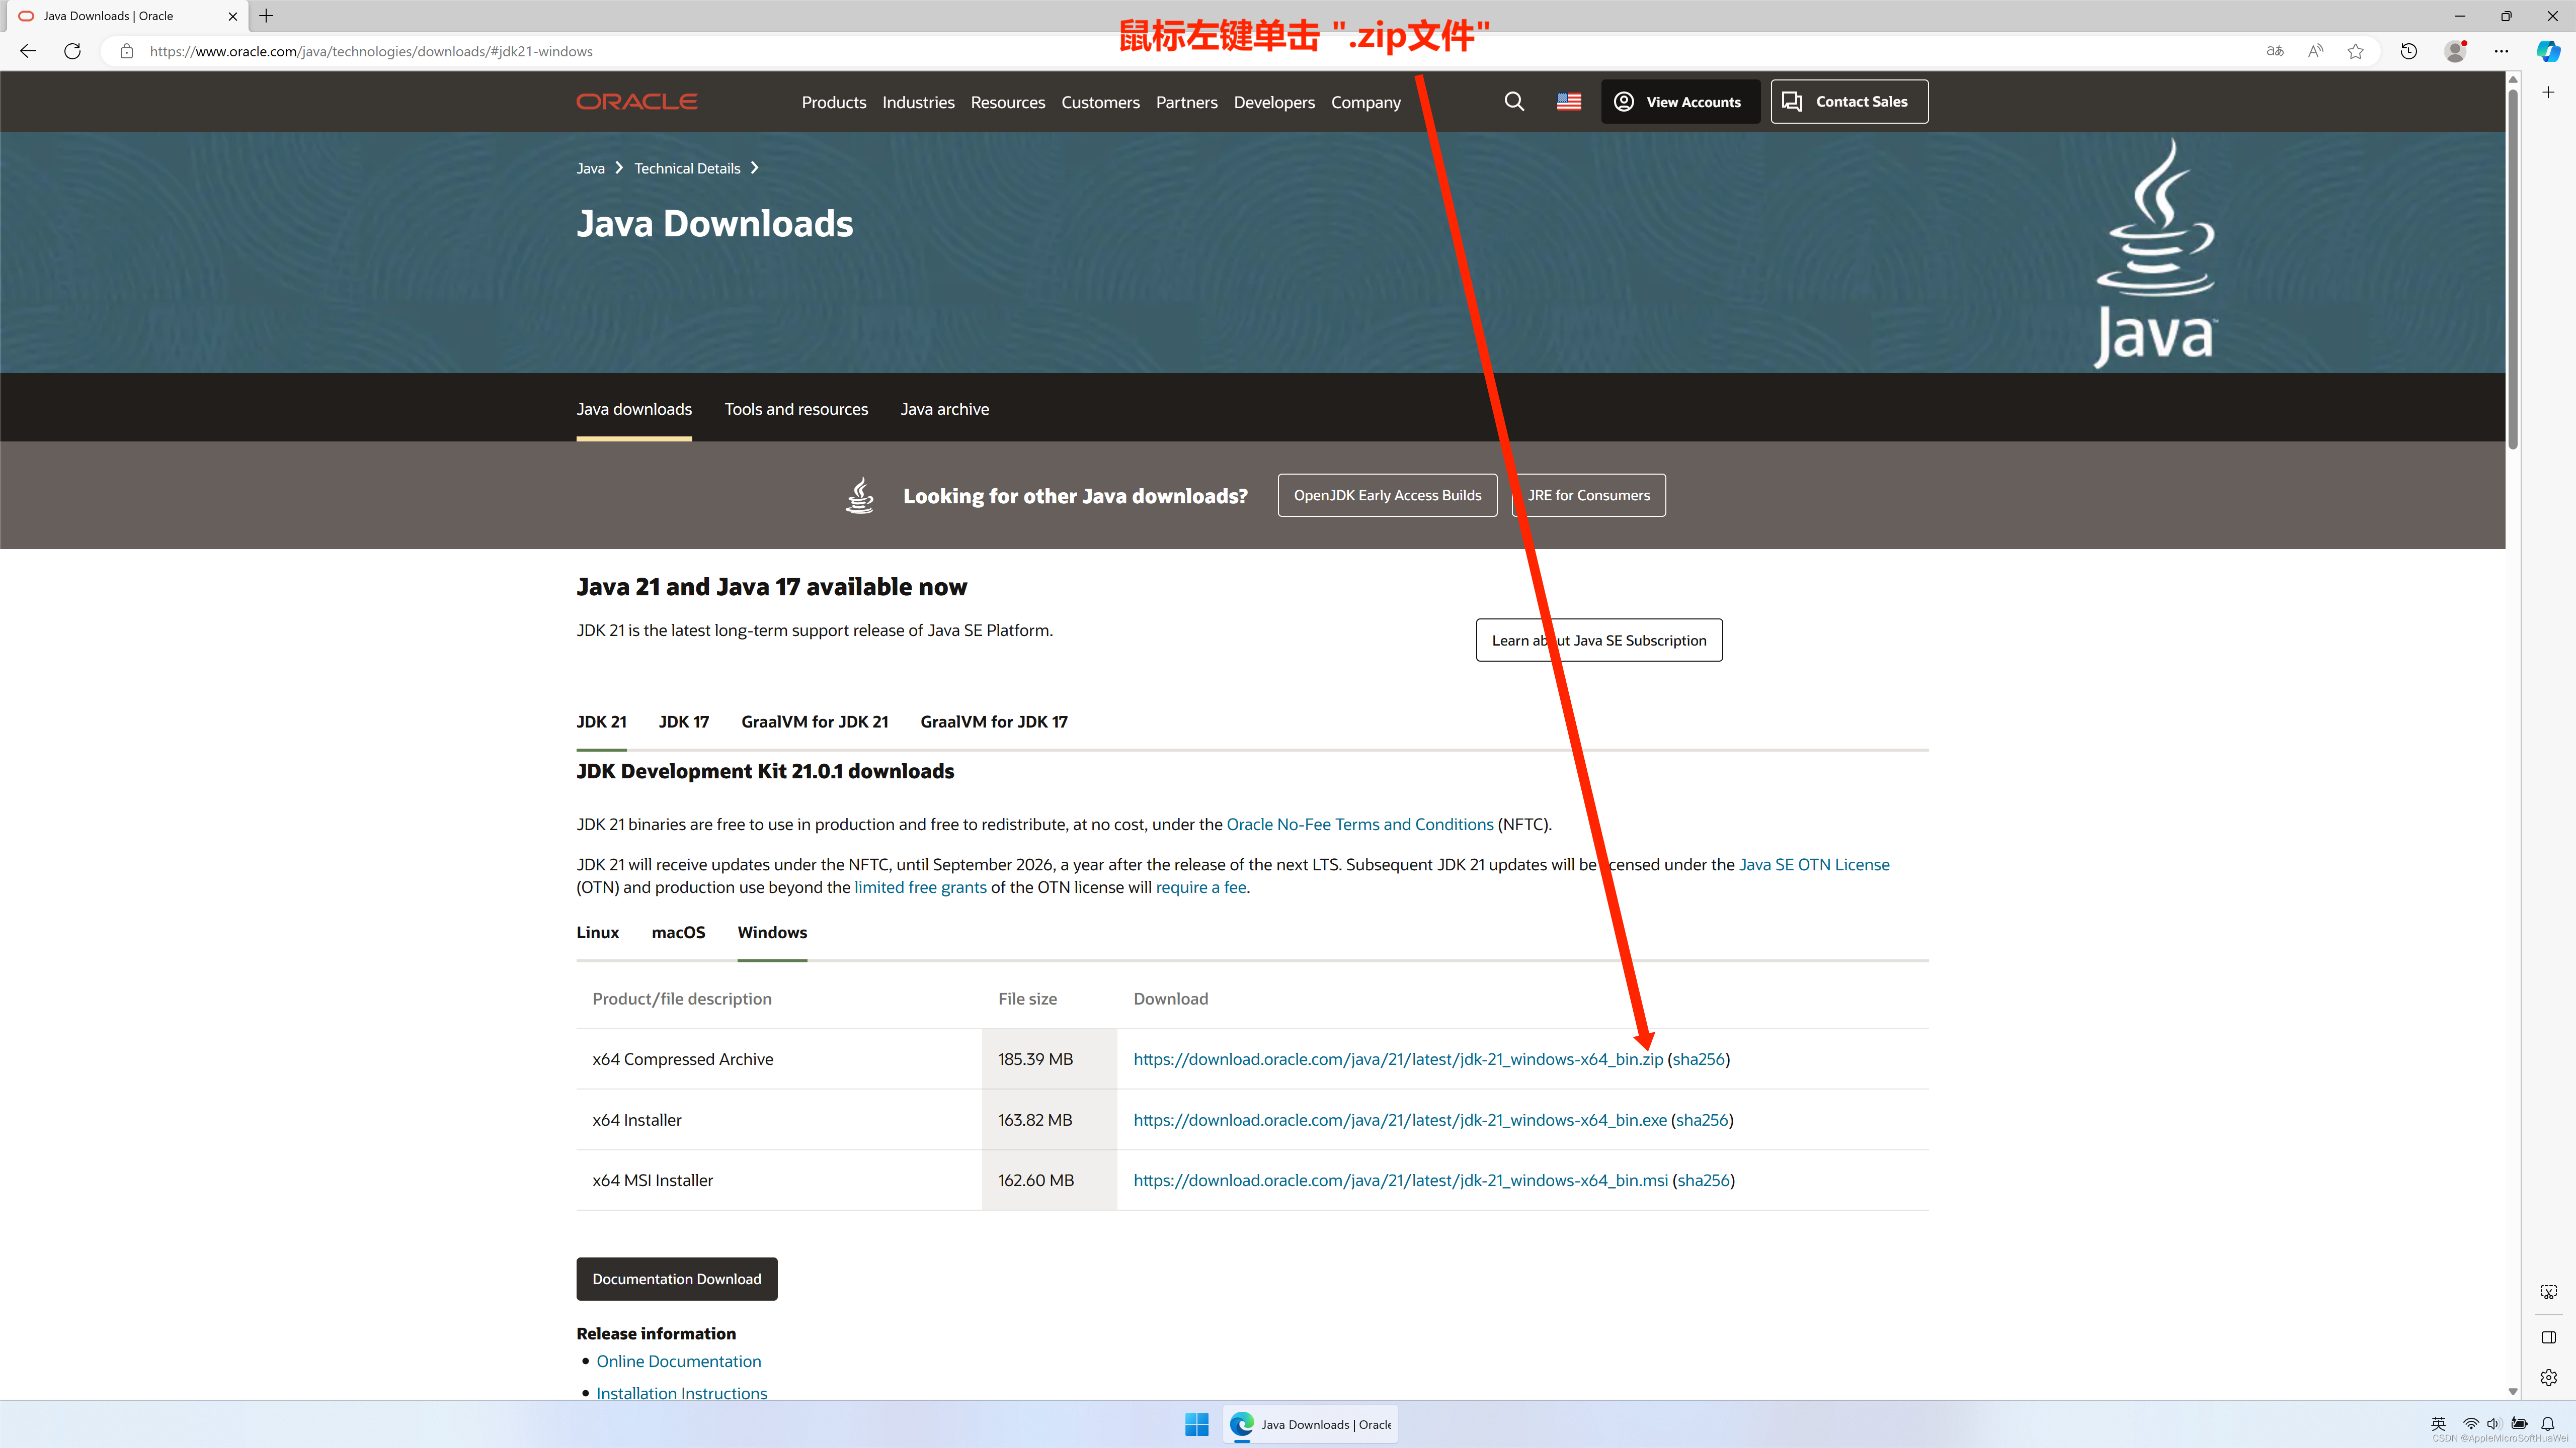Choose country via US flag icon
The height and width of the screenshot is (1448, 2576).
1569,102
